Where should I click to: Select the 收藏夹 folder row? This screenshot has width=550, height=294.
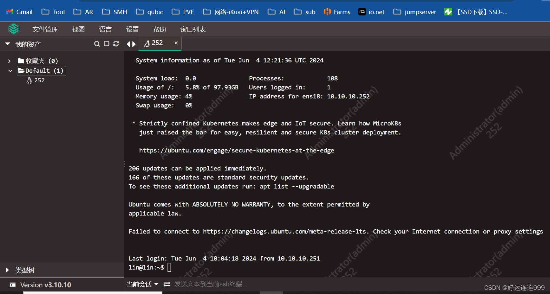pyautogui.click(x=38, y=61)
